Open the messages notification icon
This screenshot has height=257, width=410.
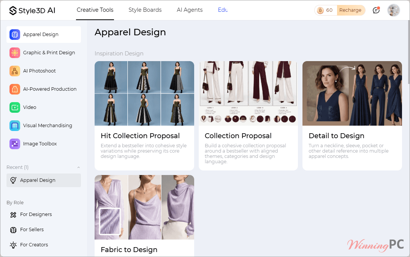[x=376, y=10]
